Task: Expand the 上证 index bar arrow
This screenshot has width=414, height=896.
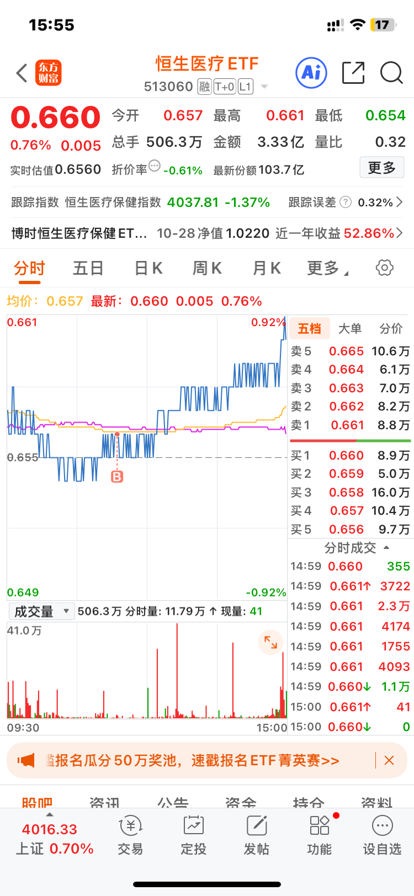Action: [50, 814]
